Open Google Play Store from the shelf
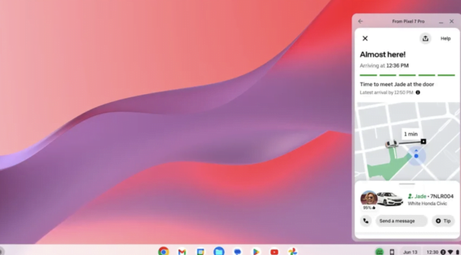The width and height of the screenshot is (461, 255). 256,252
